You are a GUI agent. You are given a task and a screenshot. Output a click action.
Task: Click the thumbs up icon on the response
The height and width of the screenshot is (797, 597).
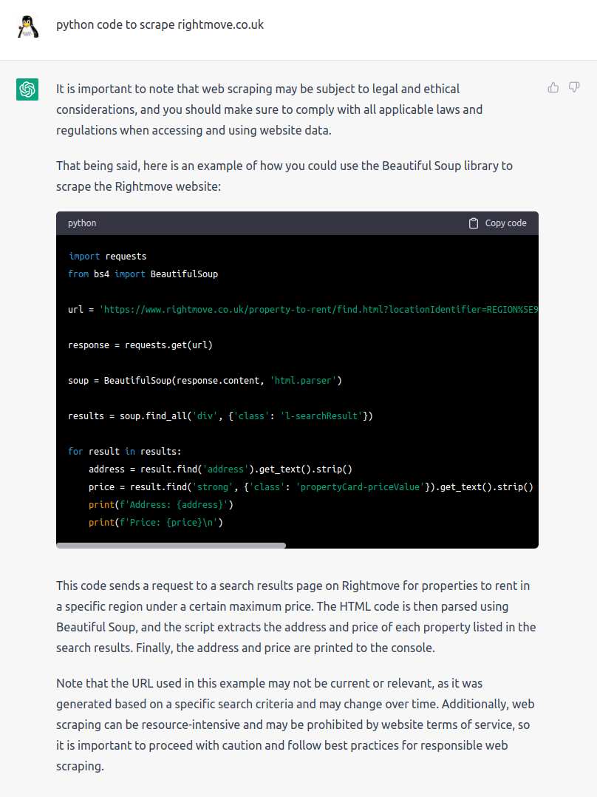point(553,88)
